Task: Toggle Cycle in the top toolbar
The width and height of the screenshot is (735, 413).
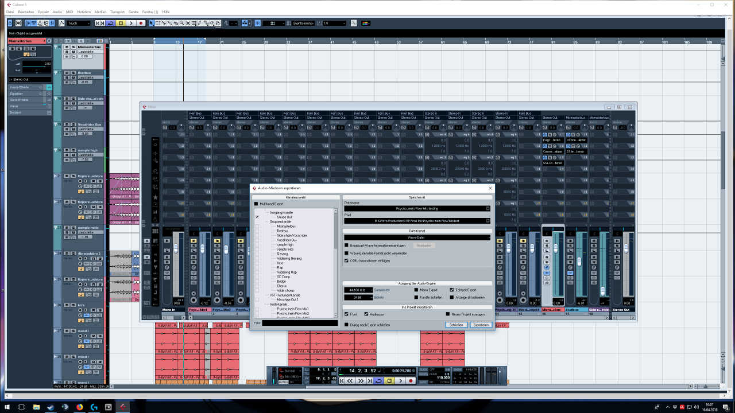Action: tap(111, 23)
